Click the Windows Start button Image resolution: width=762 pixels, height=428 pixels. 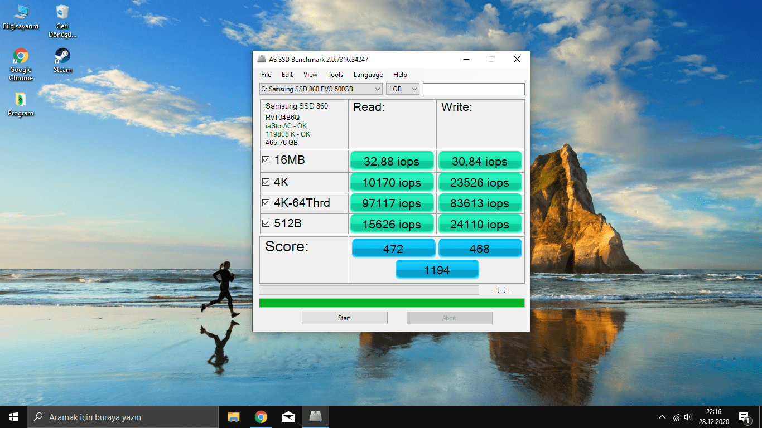[13, 417]
